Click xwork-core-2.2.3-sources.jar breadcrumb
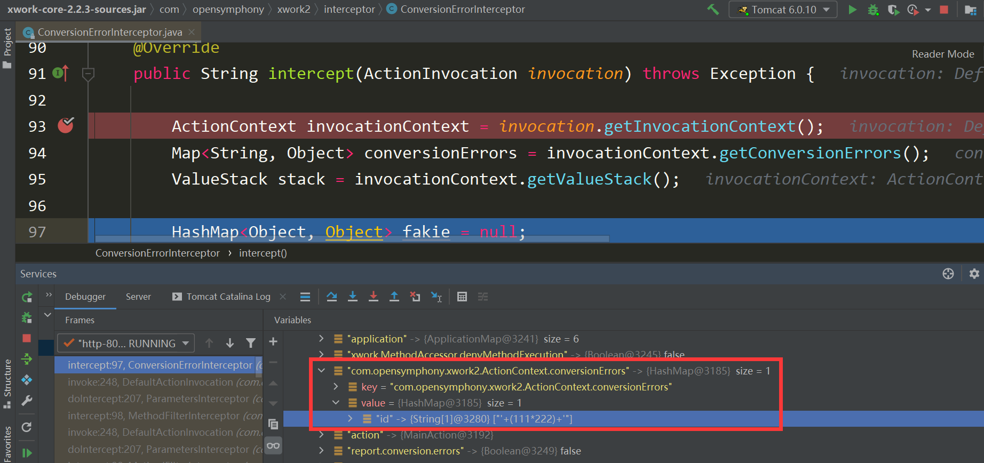 click(77, 10)
